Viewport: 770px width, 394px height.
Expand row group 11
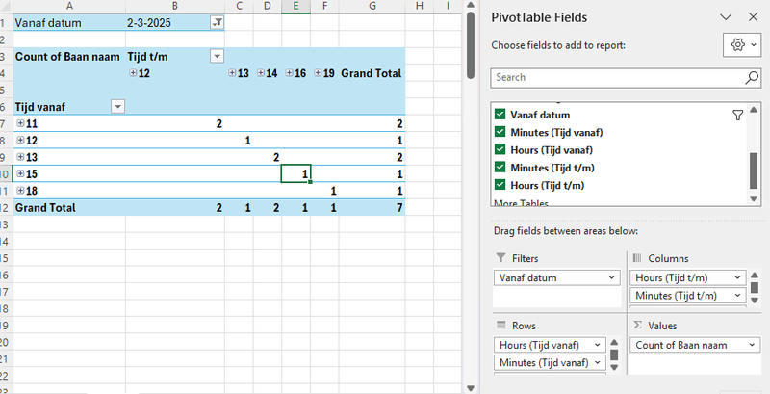click(x=20, y=123)
